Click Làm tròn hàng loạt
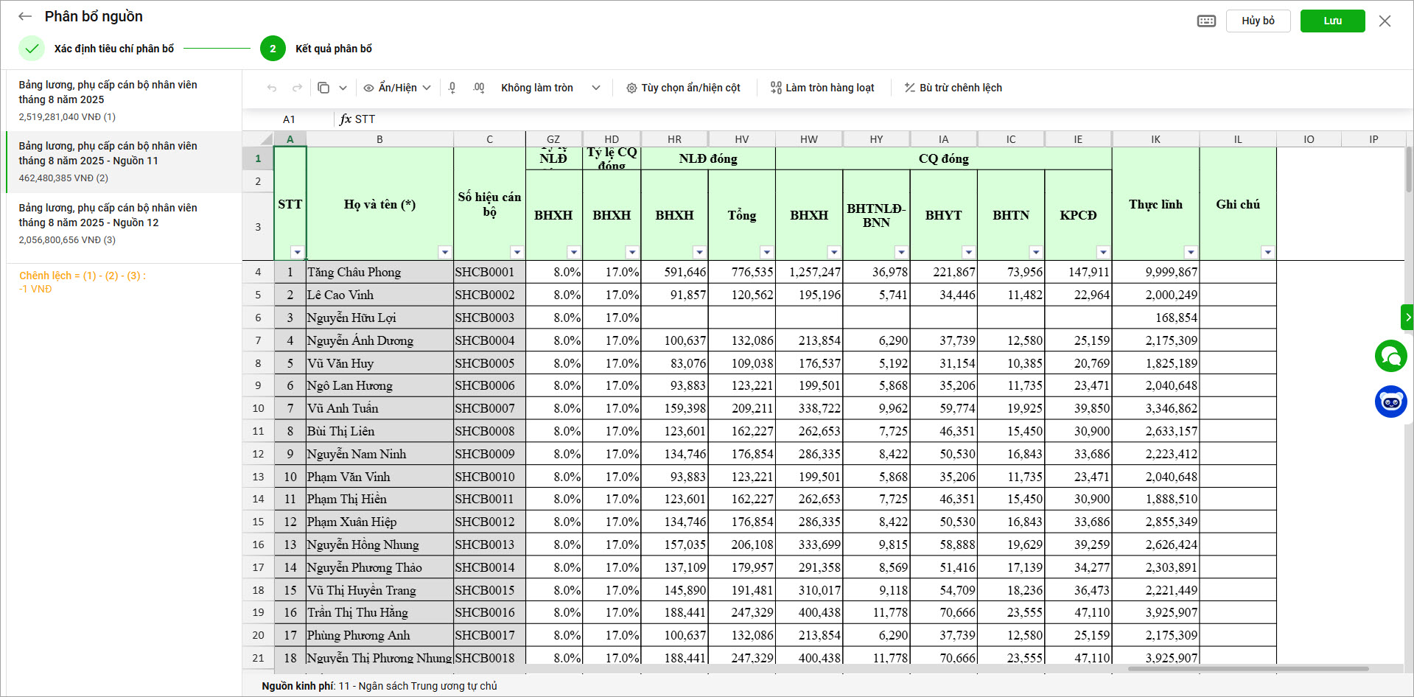Image resolution: width=1414 pixels, height=697 pixels. point(822,88)
